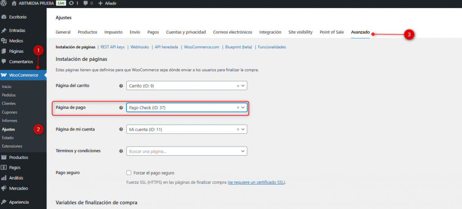Expand the Página de mi cuenta dropdown
Viewport: 462px width, 209px height.
(x=243, y=130)
